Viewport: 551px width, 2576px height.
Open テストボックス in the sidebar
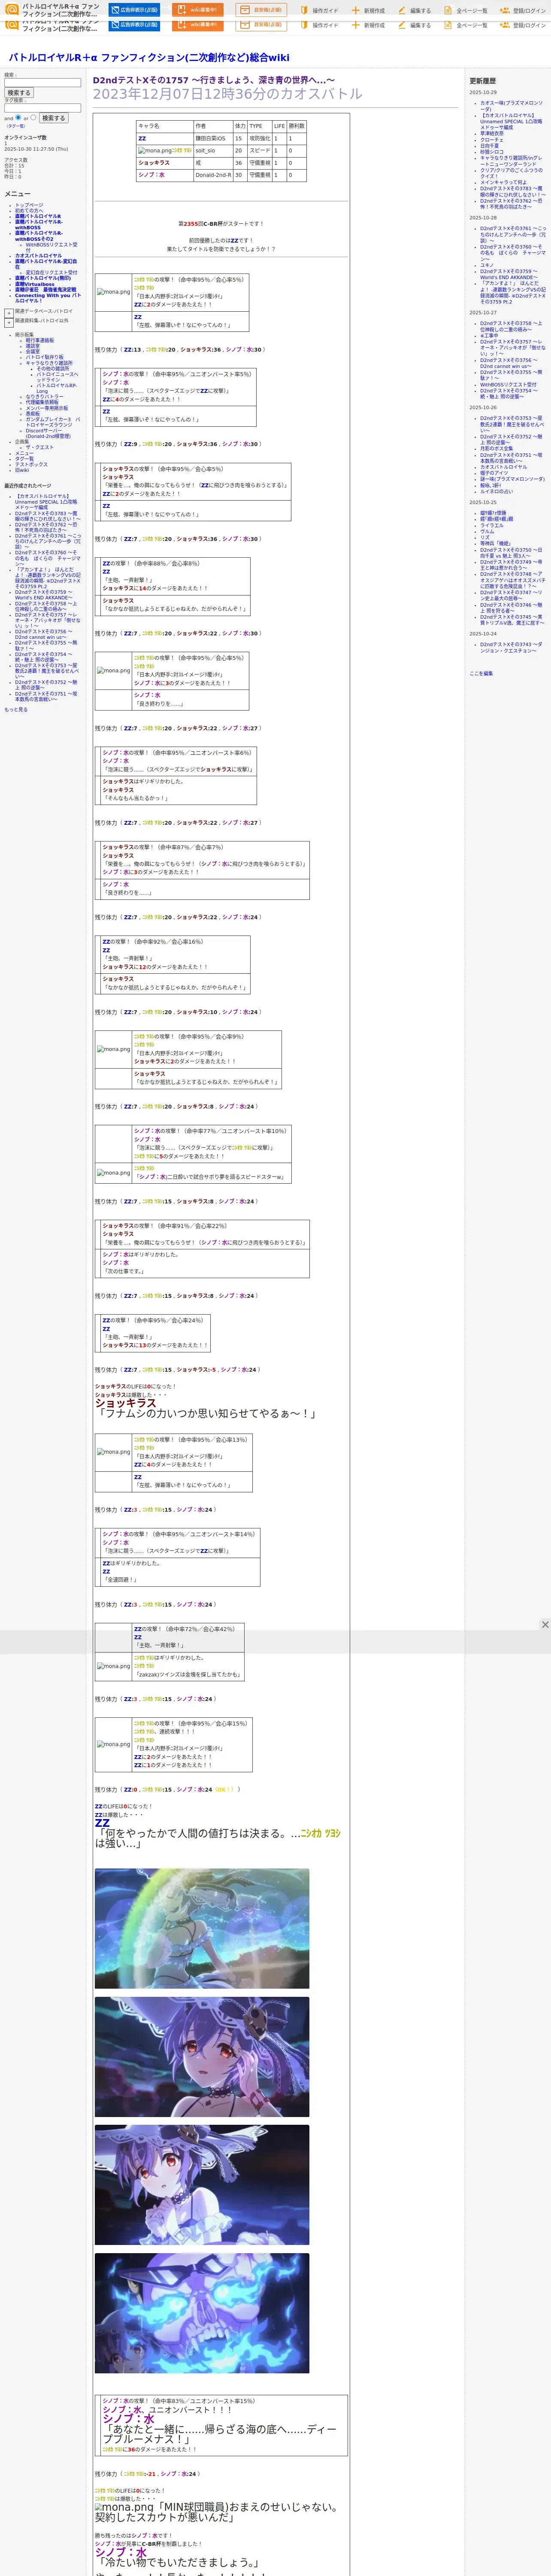click(x=31, y=464)
